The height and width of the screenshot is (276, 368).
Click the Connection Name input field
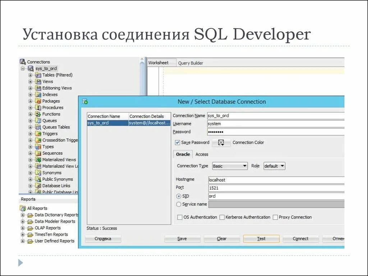click(x=276, y=116)
